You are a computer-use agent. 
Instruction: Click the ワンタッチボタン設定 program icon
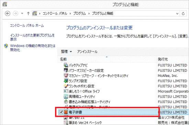point(66,86)
